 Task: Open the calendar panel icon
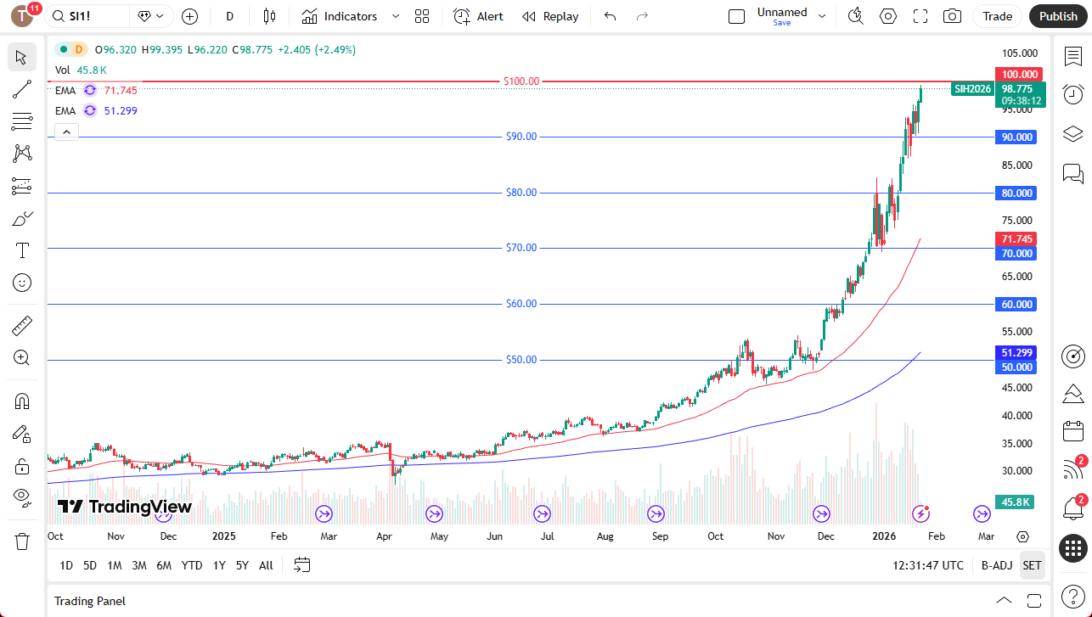point(1073,431)
